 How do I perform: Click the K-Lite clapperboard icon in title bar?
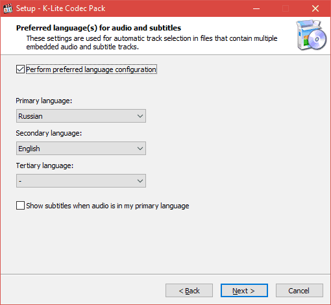pos(8,8)
